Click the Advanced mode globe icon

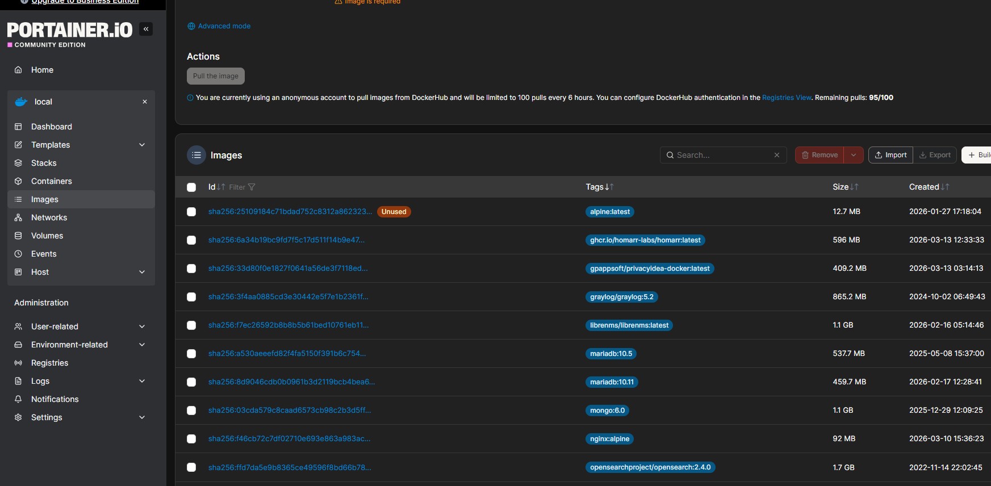[191, 26]
